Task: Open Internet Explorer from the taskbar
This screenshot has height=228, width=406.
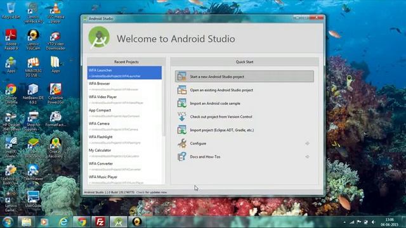Action: [63, 222]
